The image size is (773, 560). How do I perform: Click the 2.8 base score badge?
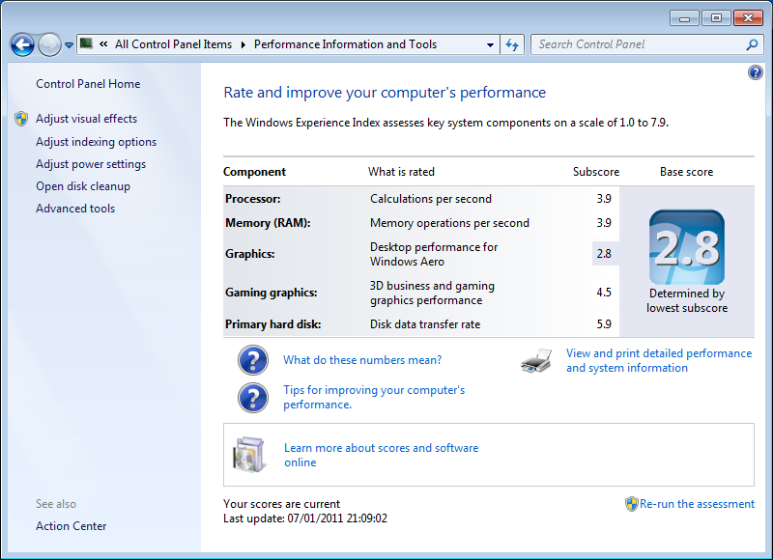coord(687,247)
